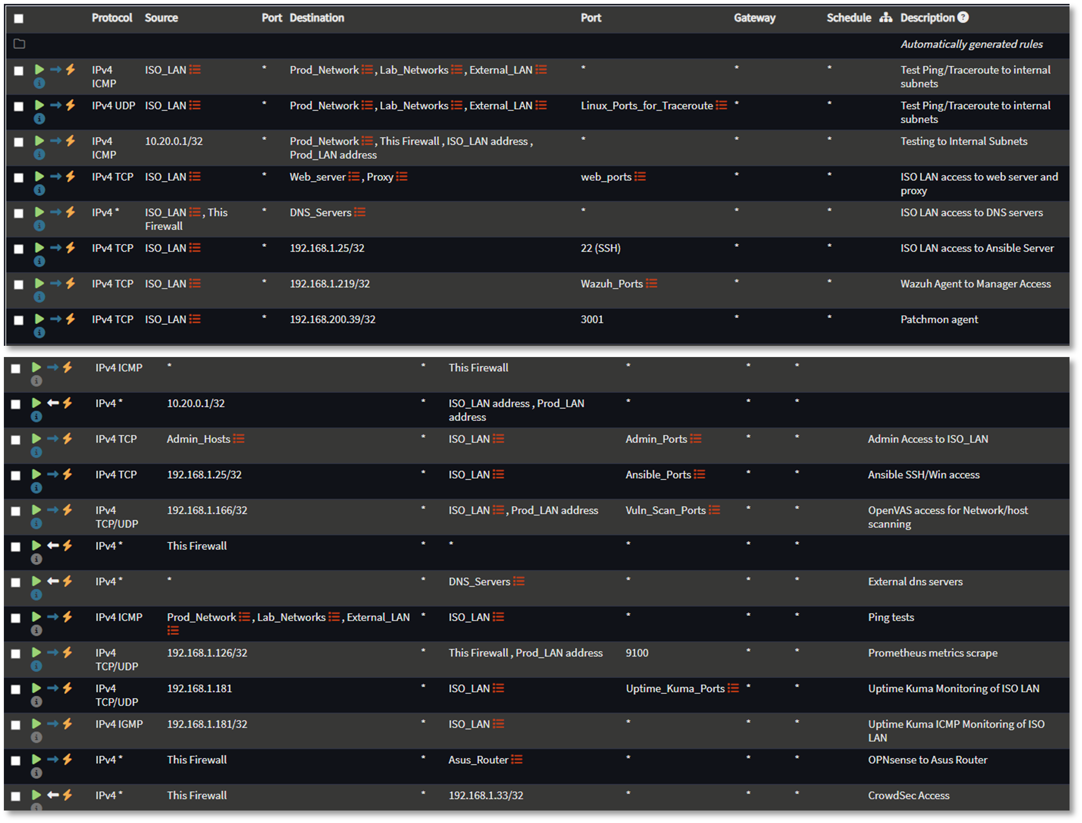Click the Wazuh_Ports alias icon
The height and width of the screenshot is (823, 1082).
pyautogui.click(x=652, y=283)
